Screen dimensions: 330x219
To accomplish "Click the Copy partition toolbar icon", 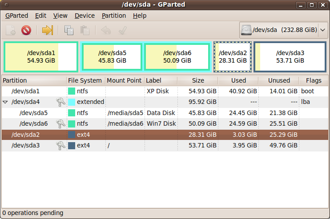I will 69,30.
